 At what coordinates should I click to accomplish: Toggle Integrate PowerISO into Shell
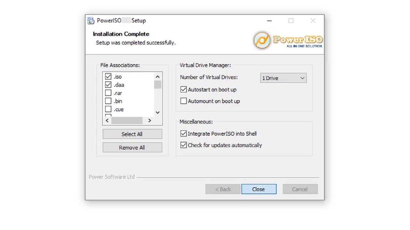(x=184, y=134)
